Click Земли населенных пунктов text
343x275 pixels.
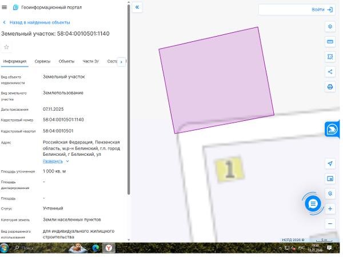point(72,219)
